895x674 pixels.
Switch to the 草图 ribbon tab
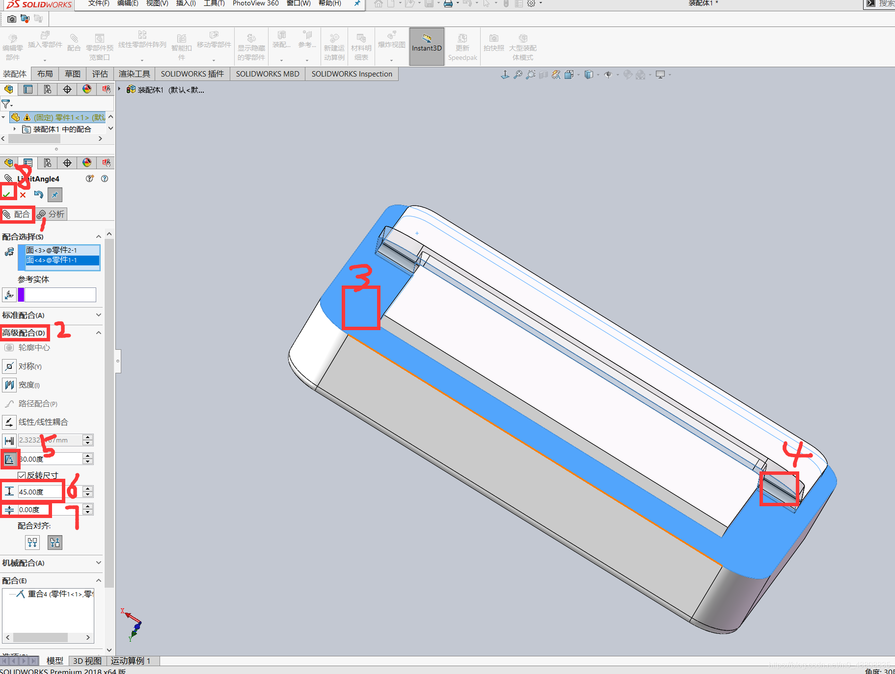tap(73, 74)
